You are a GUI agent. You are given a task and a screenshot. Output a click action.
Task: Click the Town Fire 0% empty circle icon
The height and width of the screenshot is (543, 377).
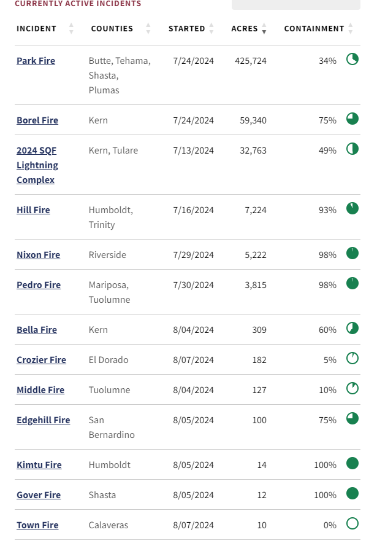click(352, 523)
